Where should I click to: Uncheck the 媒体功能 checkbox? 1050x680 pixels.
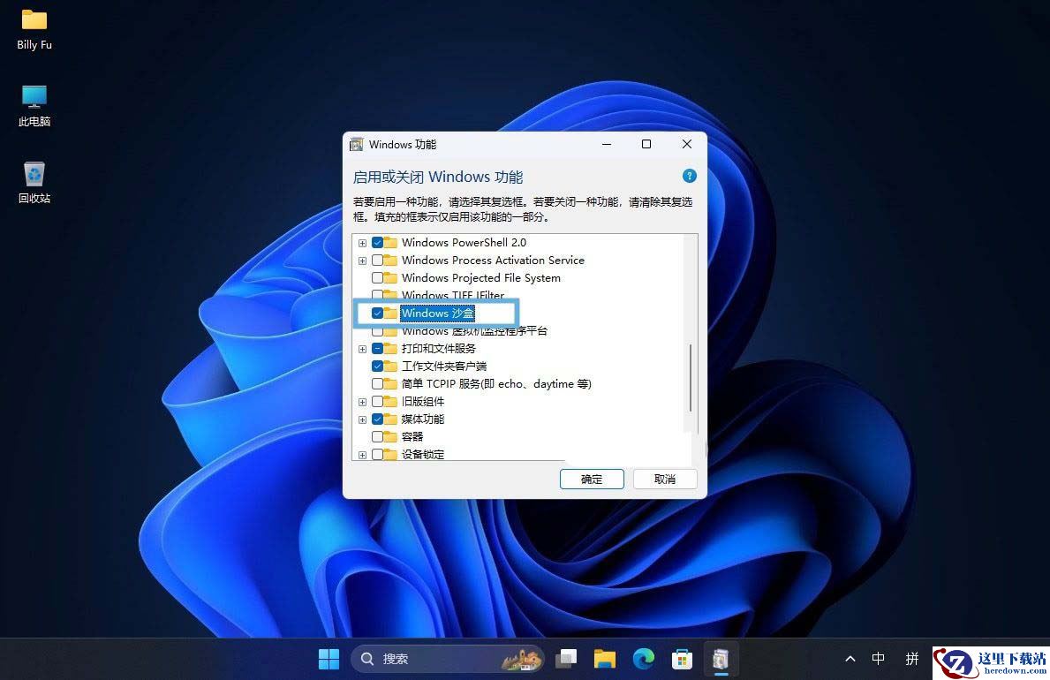378,419
